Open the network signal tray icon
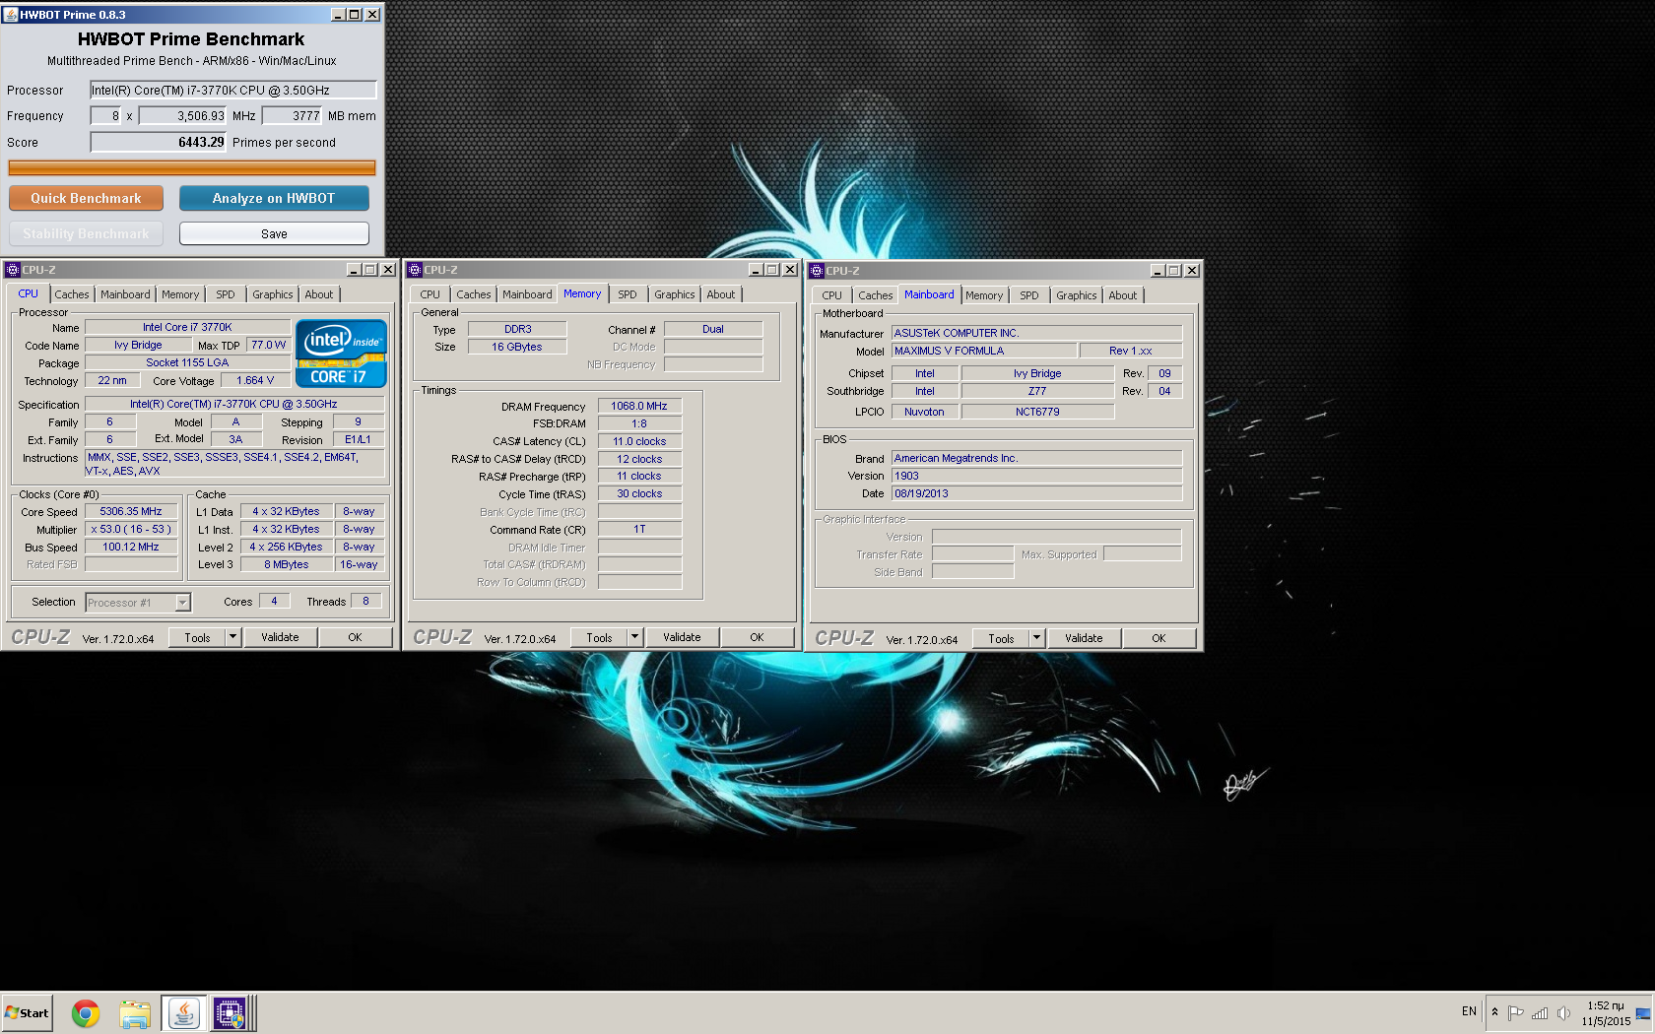The width and height of the screenshot is (1655, 1034). [1540, 1012]
